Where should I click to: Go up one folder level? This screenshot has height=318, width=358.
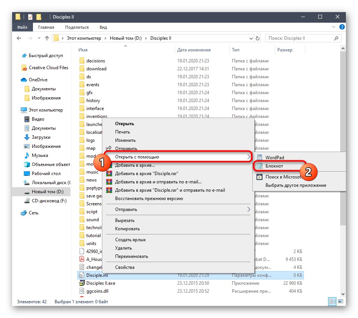click(x=47, y=38)
